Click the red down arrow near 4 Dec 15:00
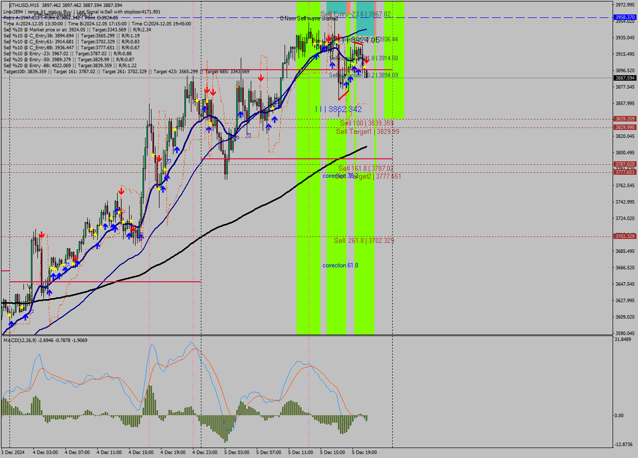Image resolution: width=638 pixels, height=458 pixels. [159, 158]
